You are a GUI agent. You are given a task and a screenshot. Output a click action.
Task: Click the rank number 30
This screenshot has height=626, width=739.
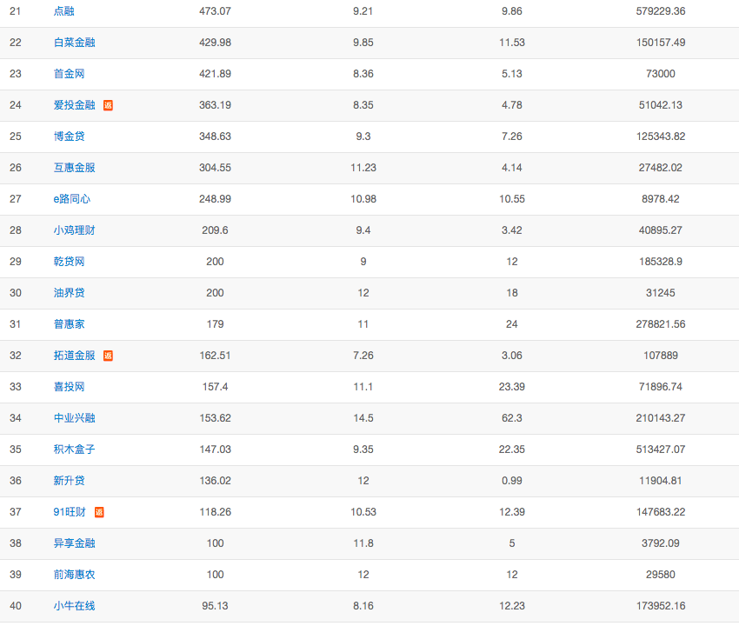(15, 293)
